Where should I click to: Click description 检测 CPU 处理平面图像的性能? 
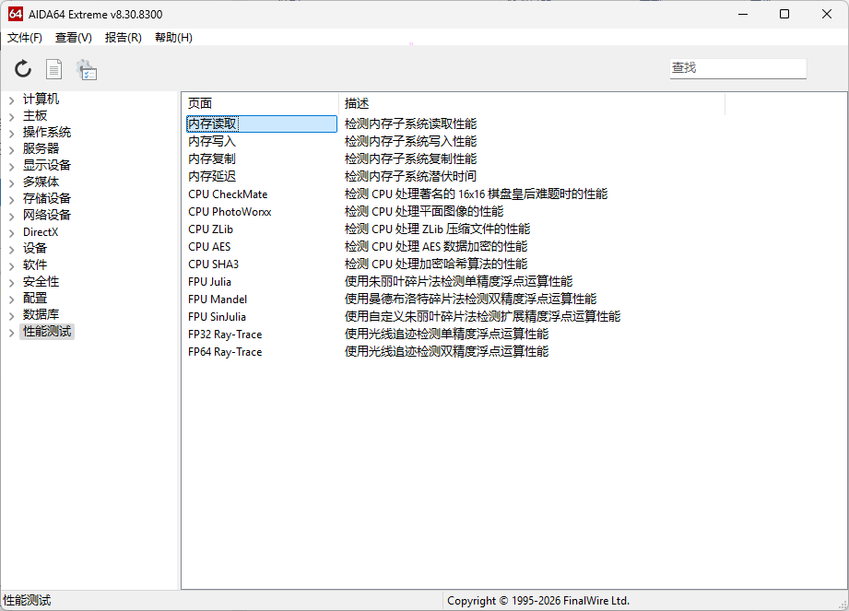pos(424,212)
